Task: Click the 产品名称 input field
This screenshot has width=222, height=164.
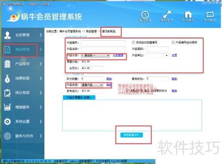Action: click(x=103, y=49)
